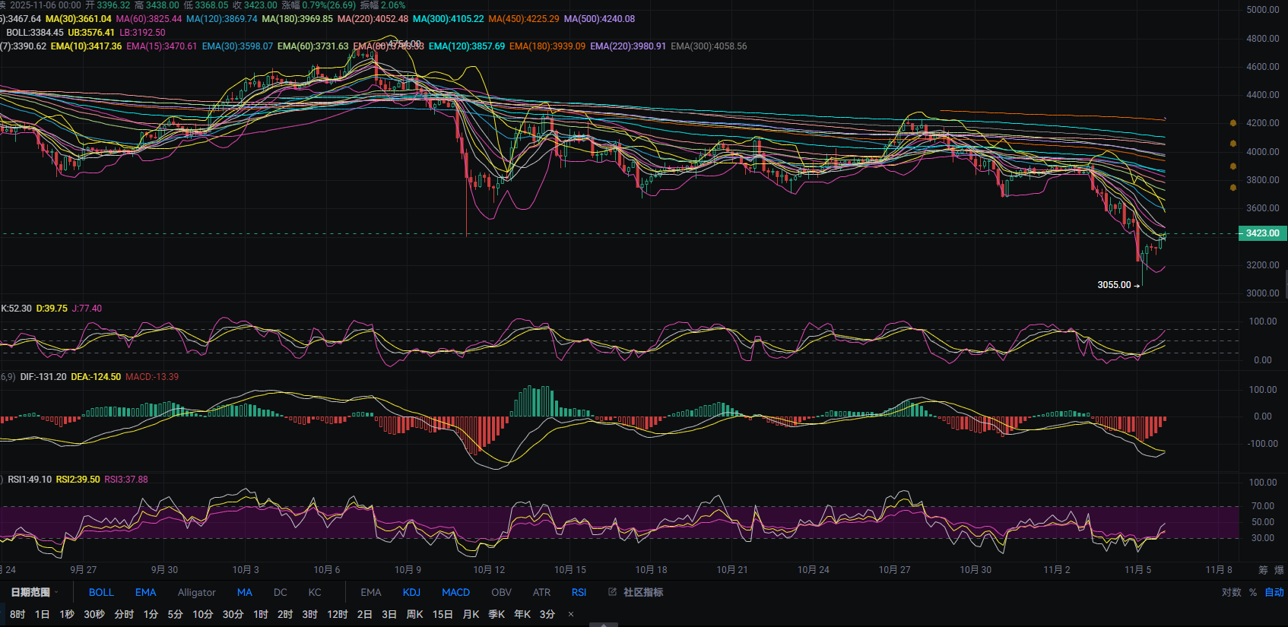Click the collapse arrow at bottom center

tap(604, 624)
